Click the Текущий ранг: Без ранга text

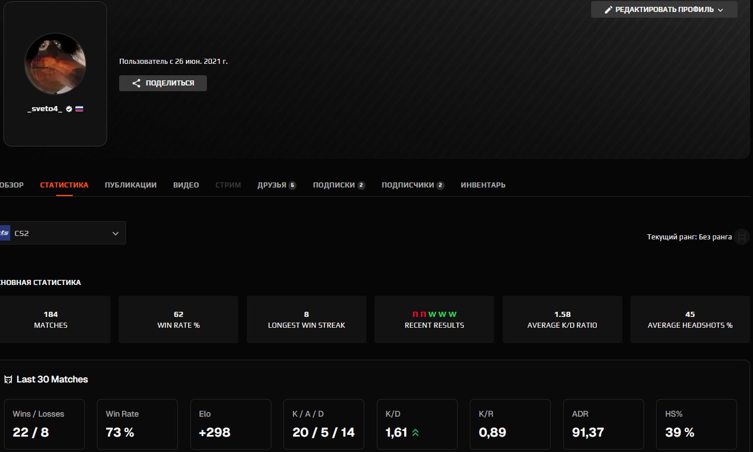(689, 237)
